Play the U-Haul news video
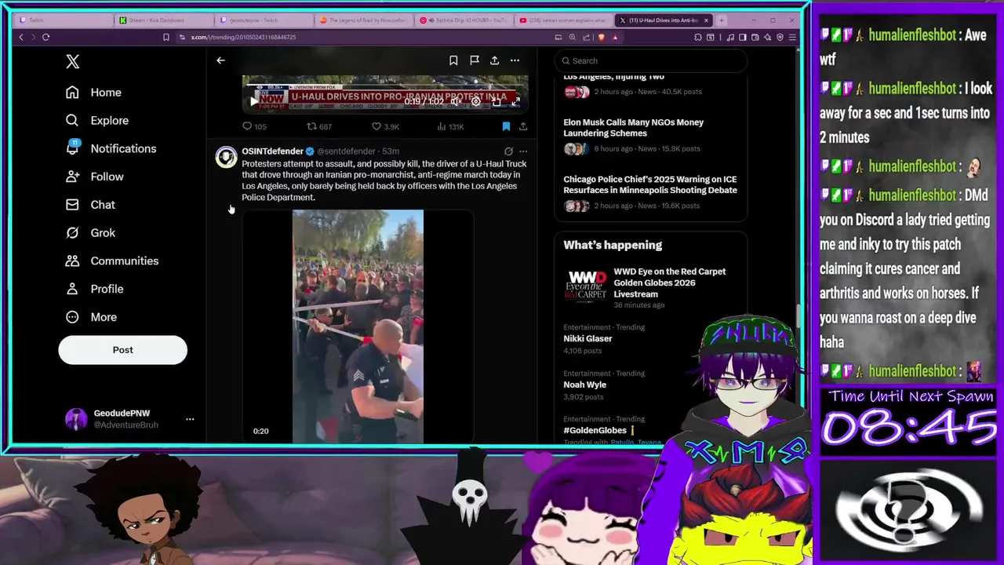This screenshot has height=565, width=1004. click(x=253, y=101)
